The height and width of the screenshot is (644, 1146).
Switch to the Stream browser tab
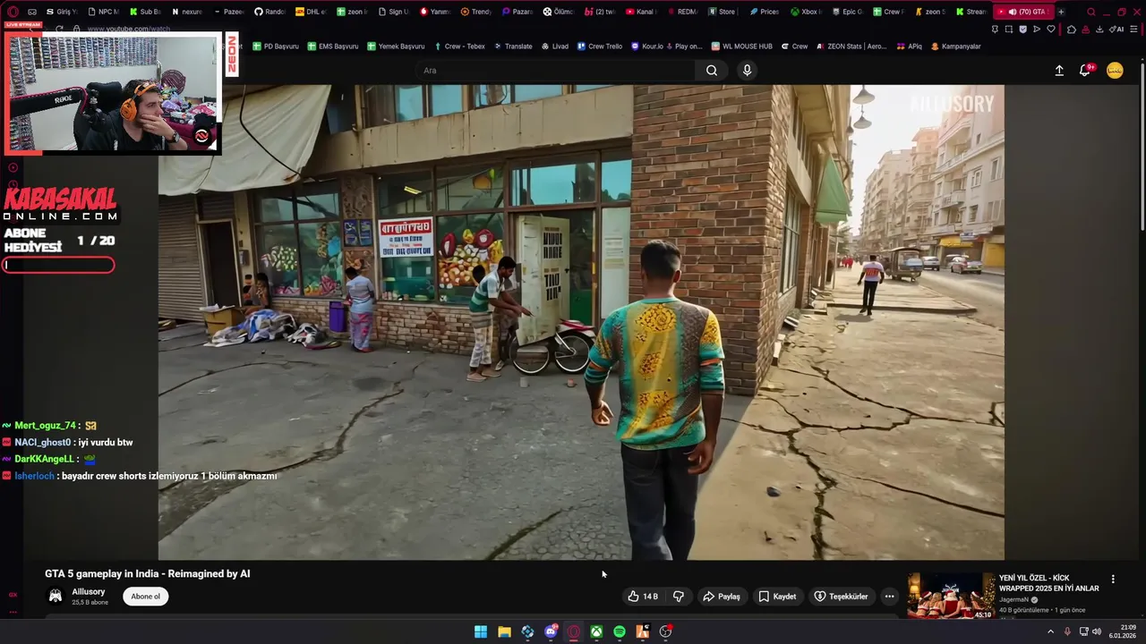pos(971,12)
